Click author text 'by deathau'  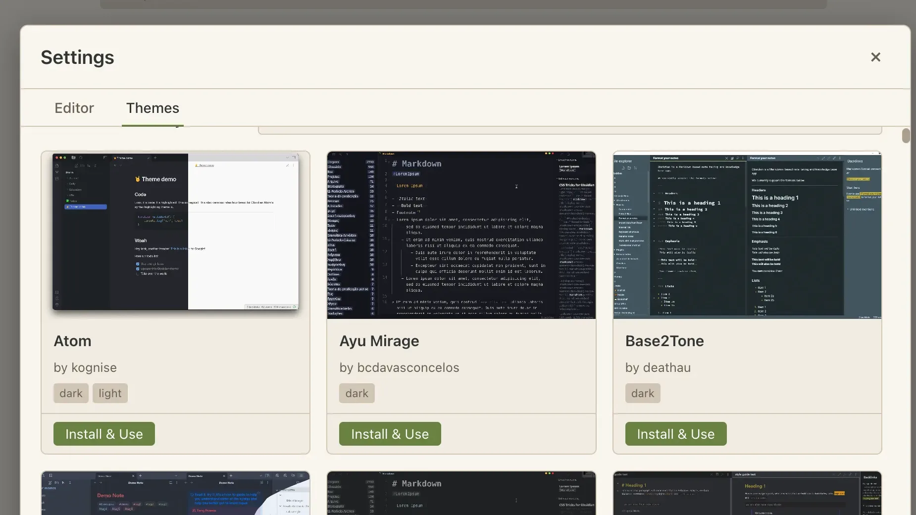coord(658,367)
